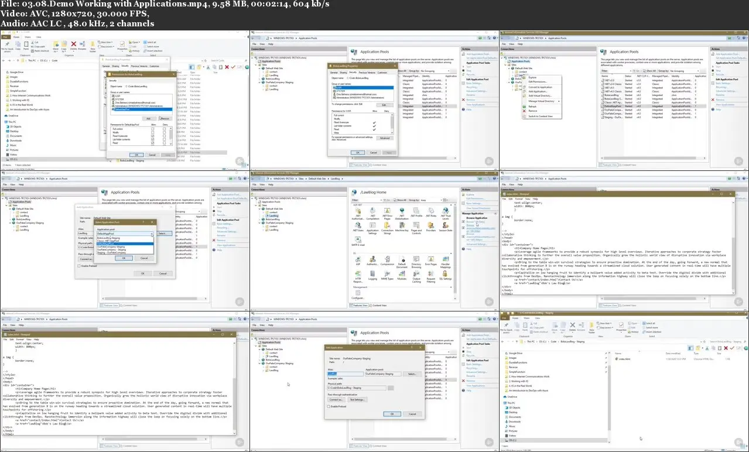Click Remove button in Permissions for BobsLawBlog dialog
Viewport: 749px width, 452px height.
[165, 118]
